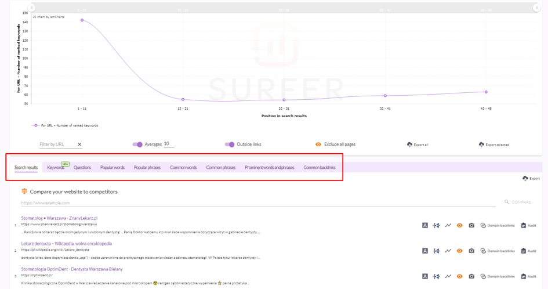This screenshot has height=289, width=548.
Task: Toggle eye visibility for OptimDent result
Action: click(460, 276)
